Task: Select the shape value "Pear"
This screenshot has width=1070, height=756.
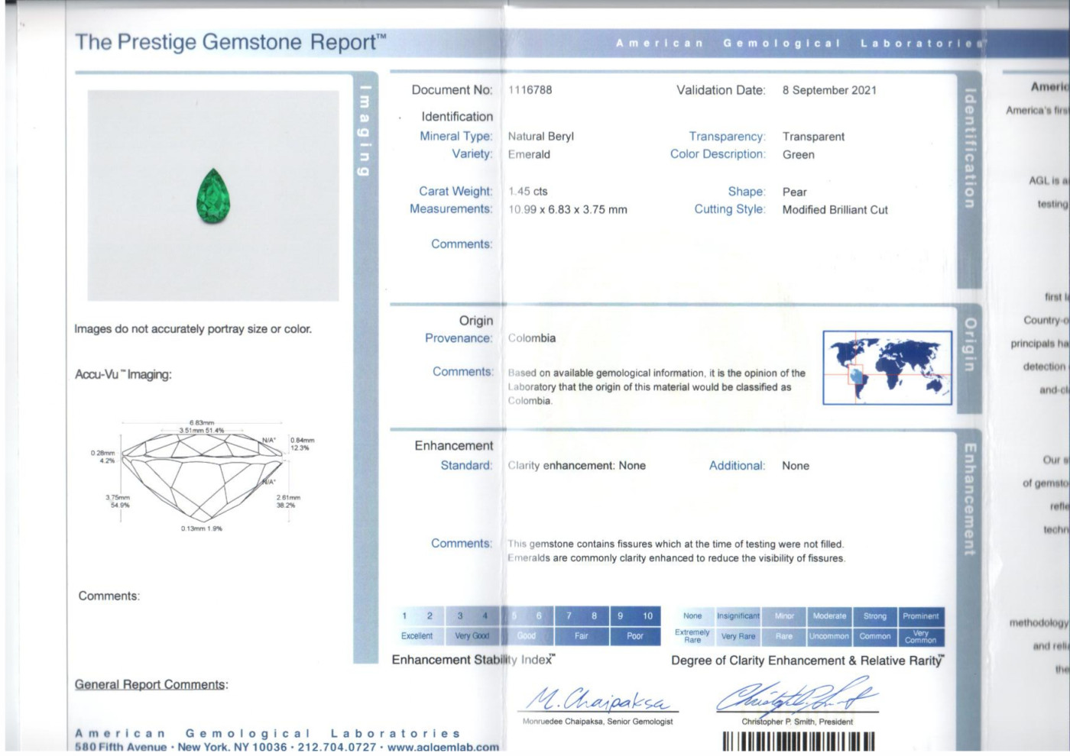Action: pyautogui.click(x=794, y=192)
